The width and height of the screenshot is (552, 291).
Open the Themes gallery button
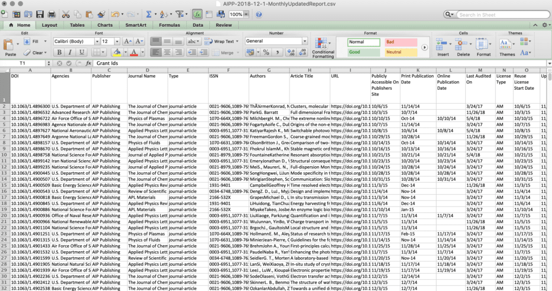(x=507, y=47)
